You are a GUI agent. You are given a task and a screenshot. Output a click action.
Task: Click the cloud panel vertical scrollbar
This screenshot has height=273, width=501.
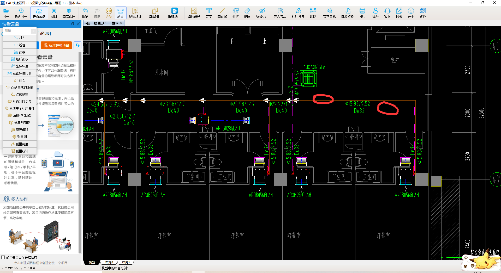point(80,152)
